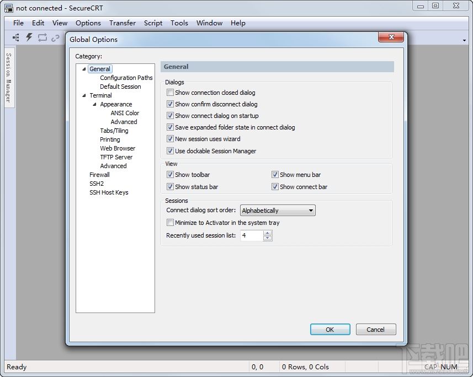Select TFTP Server category
Image resolution: width=473 pixels, height=377 pixels.
[x=116, y=157]
